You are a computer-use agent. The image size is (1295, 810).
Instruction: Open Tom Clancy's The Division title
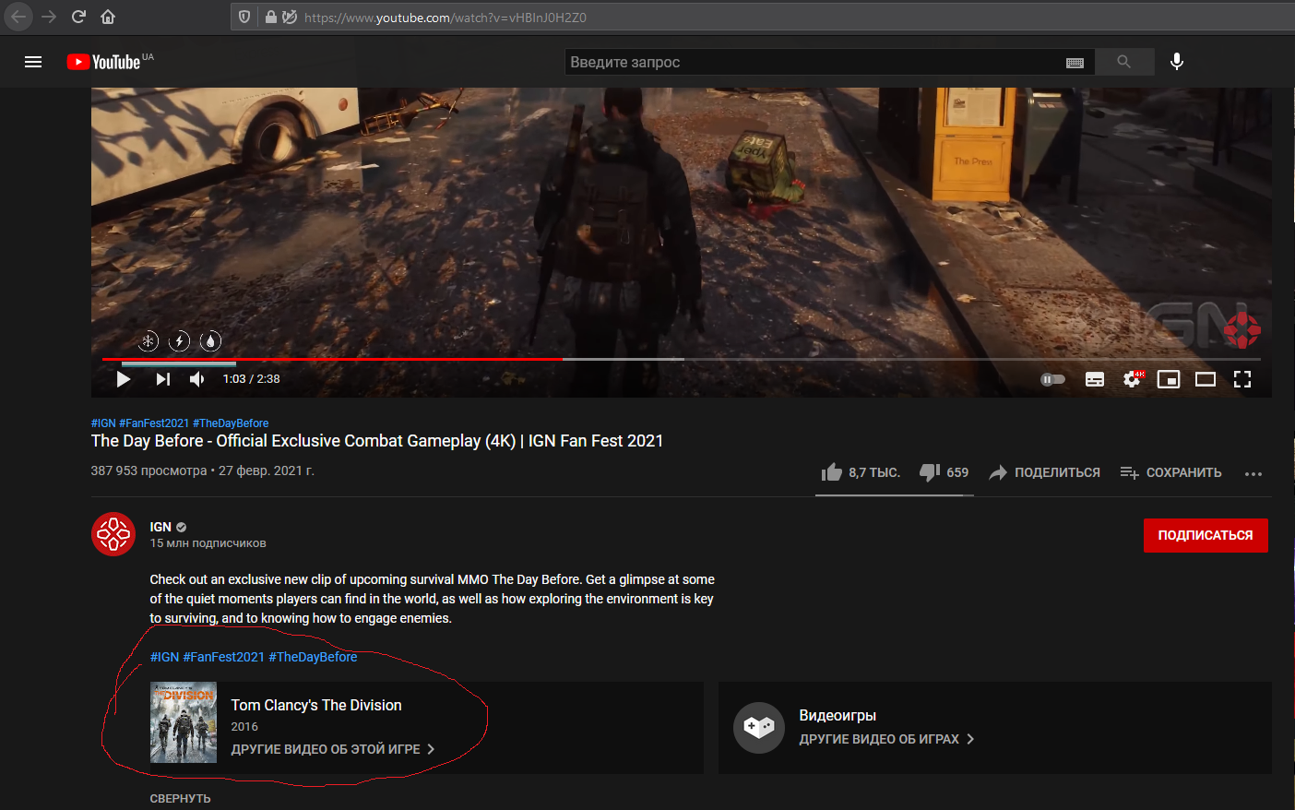tap(316, 705)
